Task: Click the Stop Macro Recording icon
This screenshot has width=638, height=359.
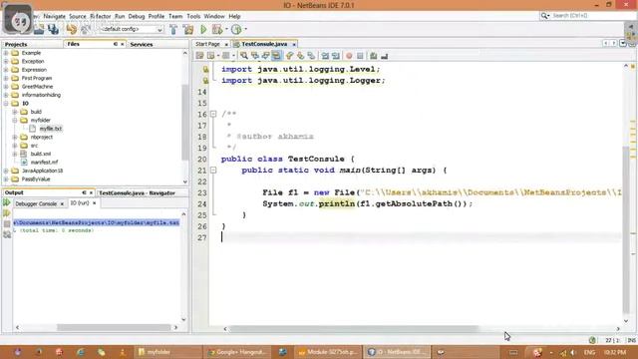Action: coord(360,56)
